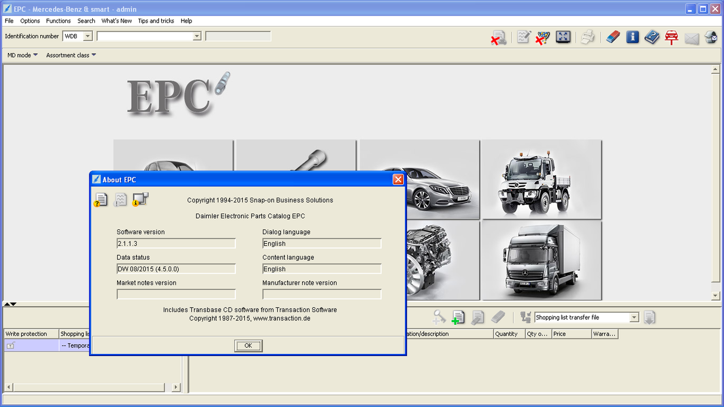This screenshot has width=724, height=407.
Task: Click the write protection padlock icon in the list row
Action: coord(10,345)
